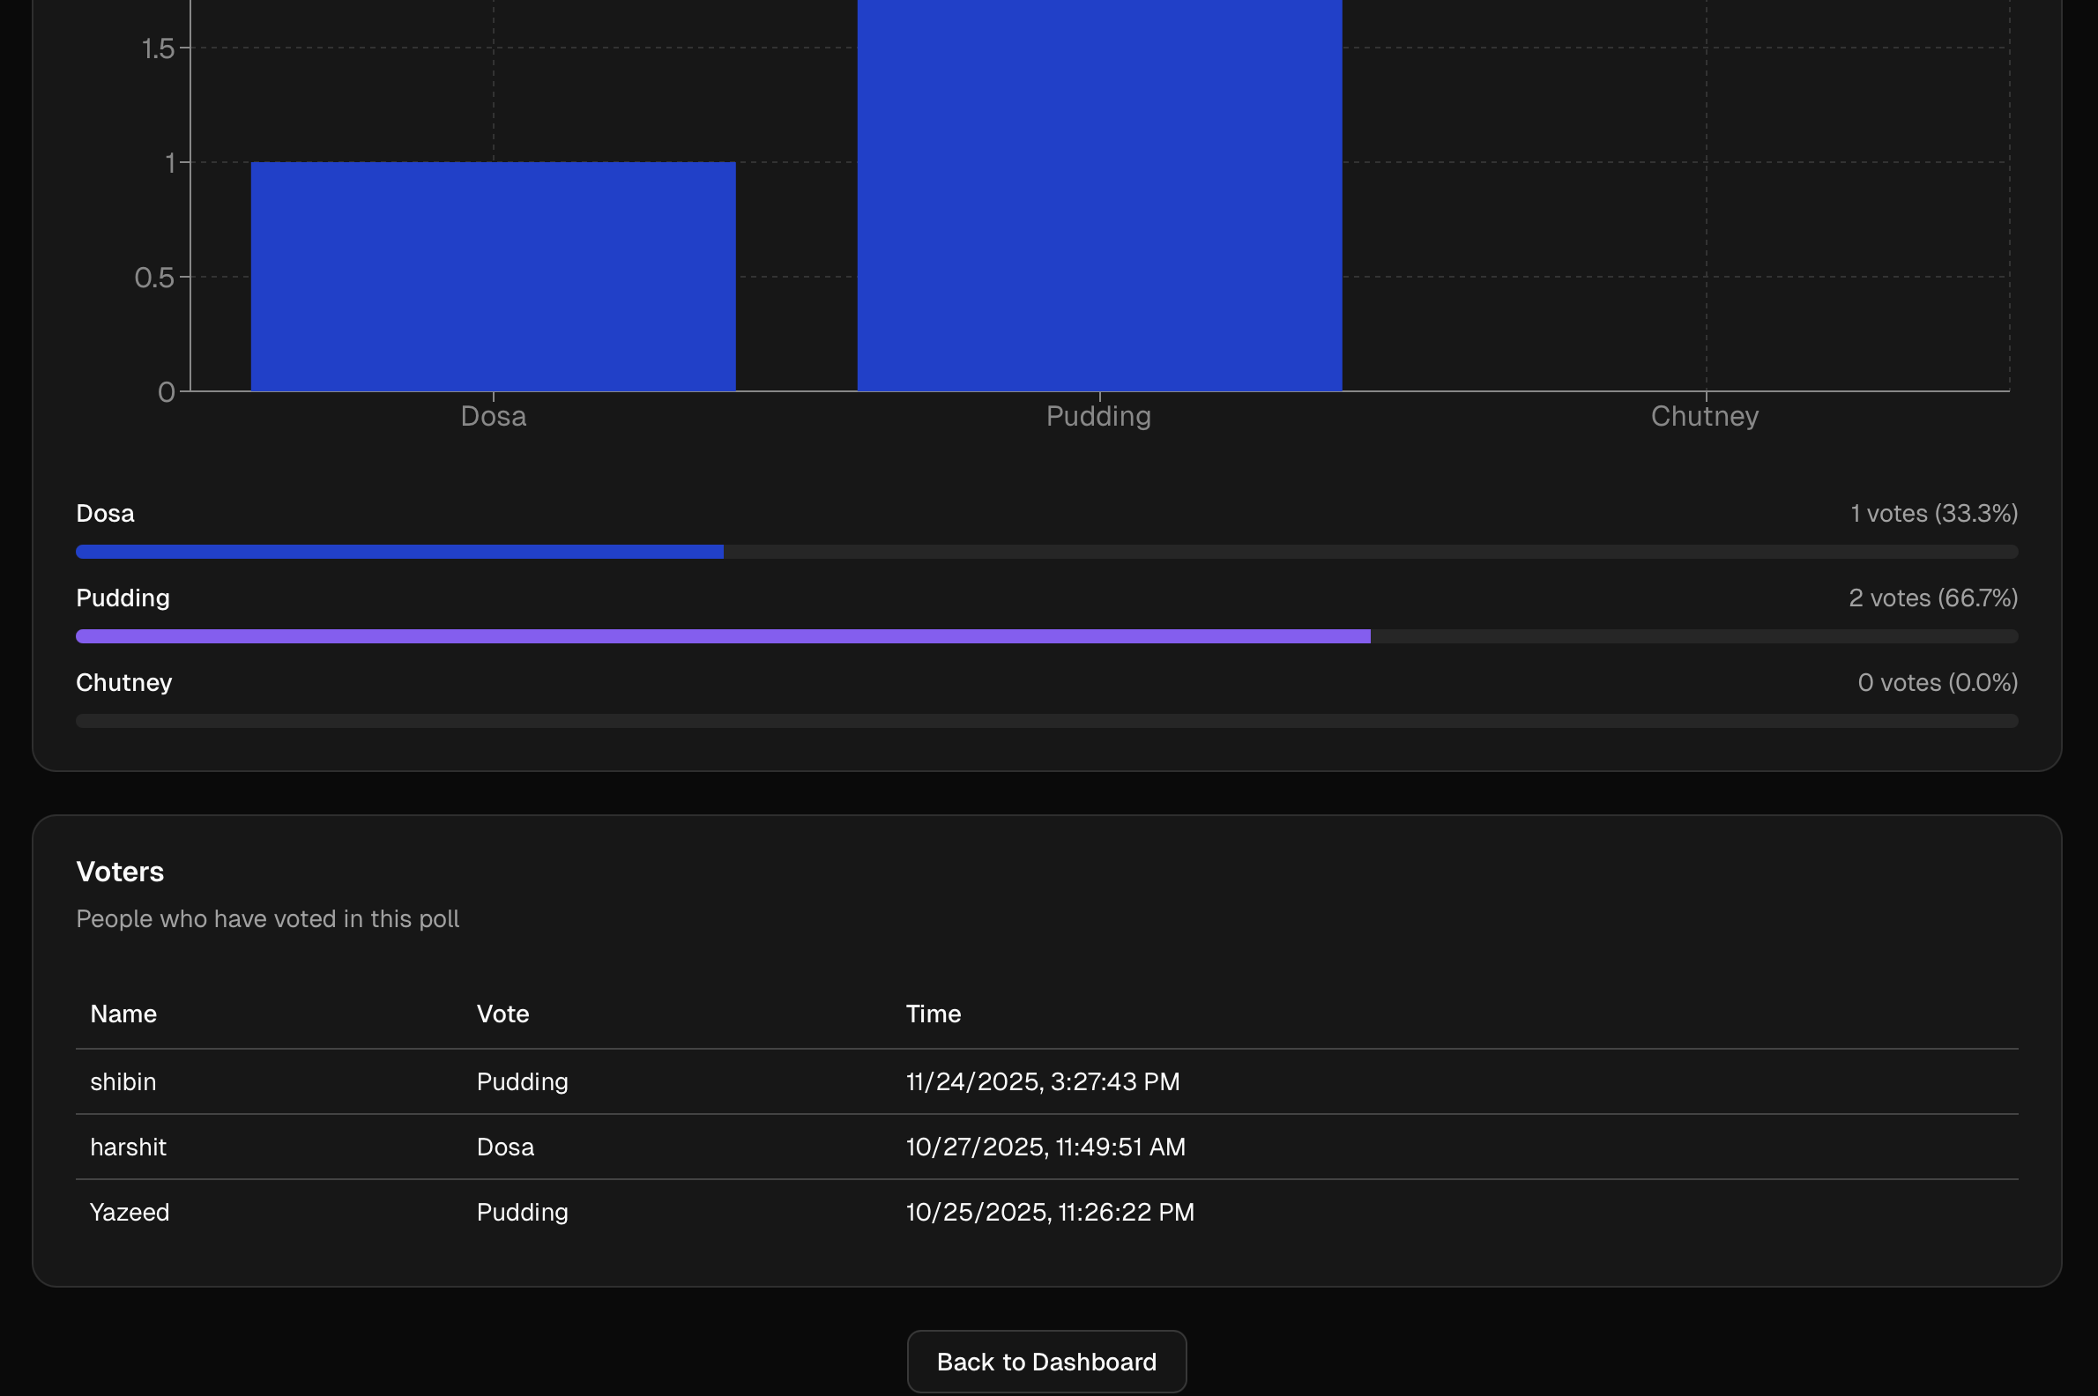
Task: Click the Chutney label on chart axis
Action: pyautogui.click(x=1703, y=415)
